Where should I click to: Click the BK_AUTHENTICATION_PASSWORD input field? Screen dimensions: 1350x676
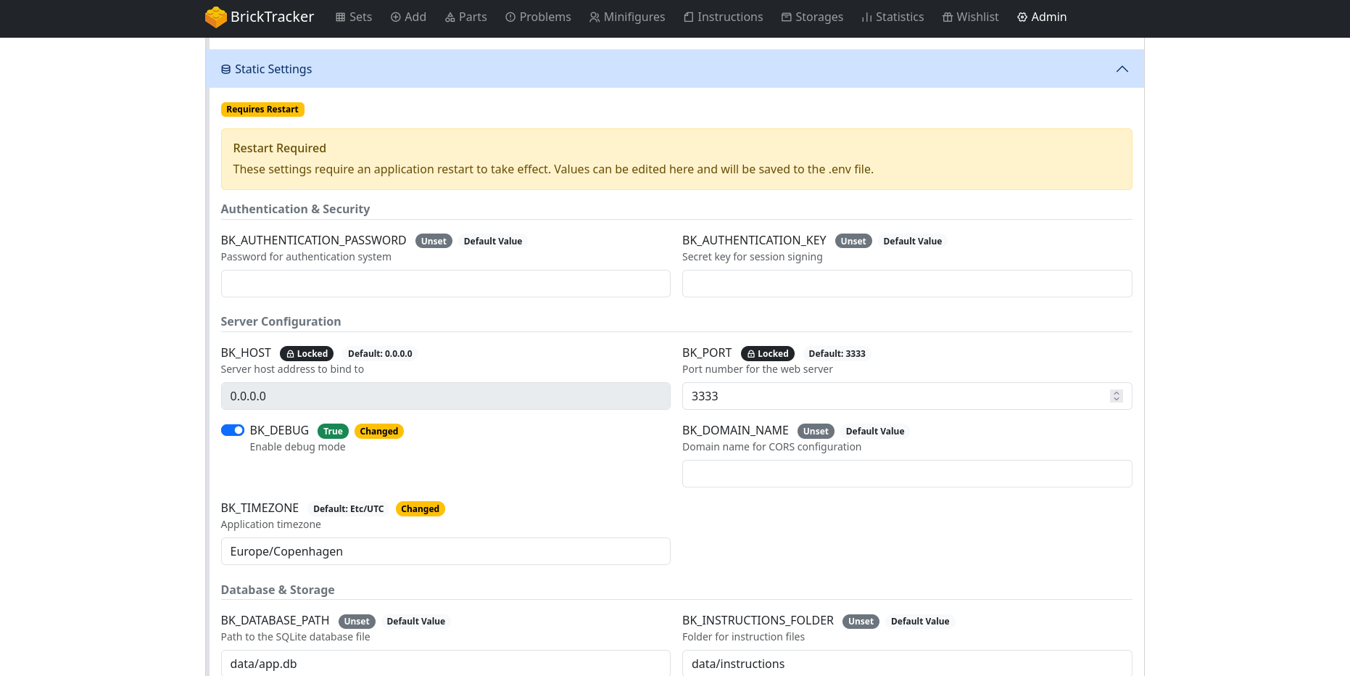(445, 284)
